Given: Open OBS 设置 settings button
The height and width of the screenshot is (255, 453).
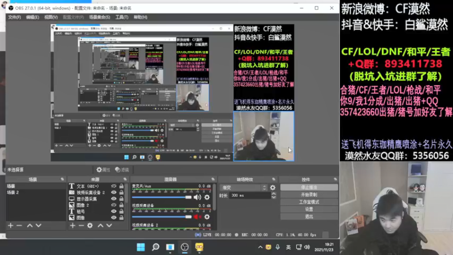Looking at the screenshot, I should pyautogui.click(x=309, y=209).
